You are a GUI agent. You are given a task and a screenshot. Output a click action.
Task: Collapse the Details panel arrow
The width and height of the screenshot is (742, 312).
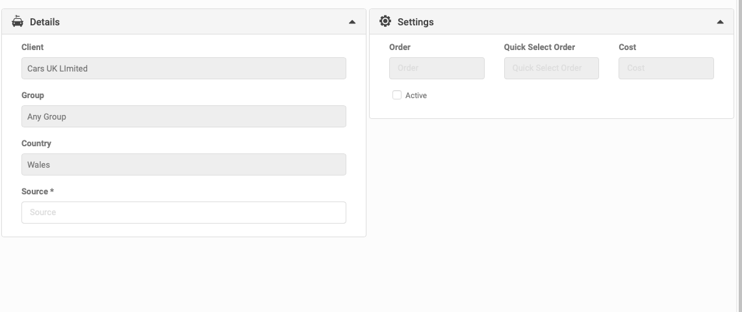click(352, 22)
